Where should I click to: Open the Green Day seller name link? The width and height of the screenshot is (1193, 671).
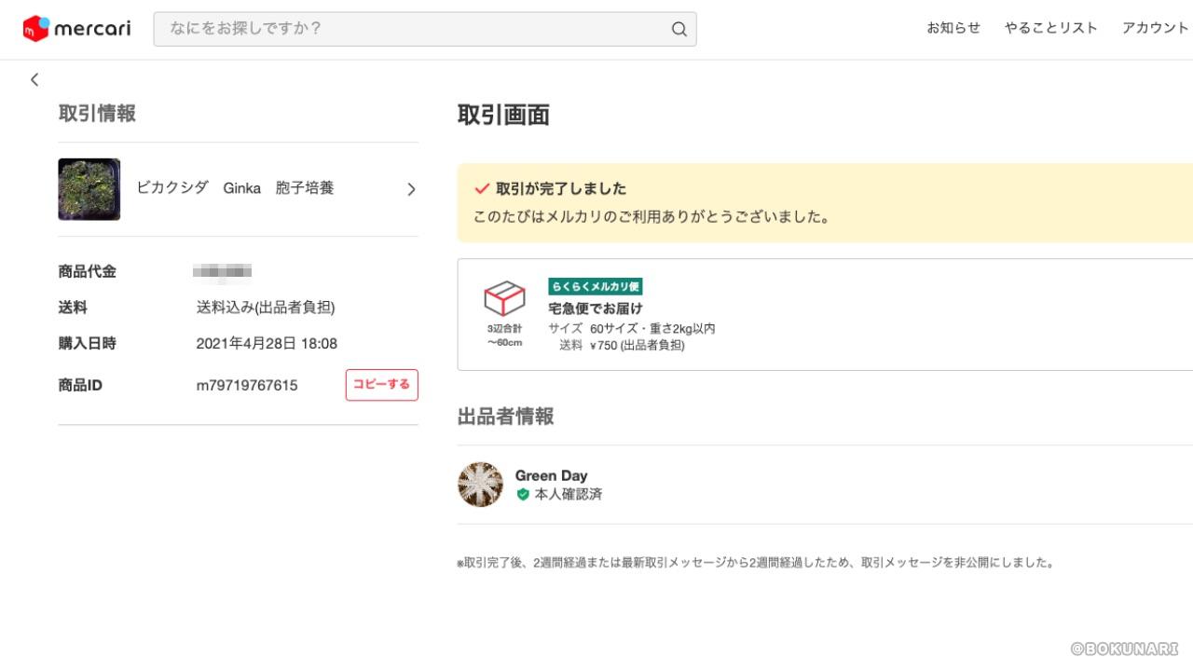click(x=552, y=475)
